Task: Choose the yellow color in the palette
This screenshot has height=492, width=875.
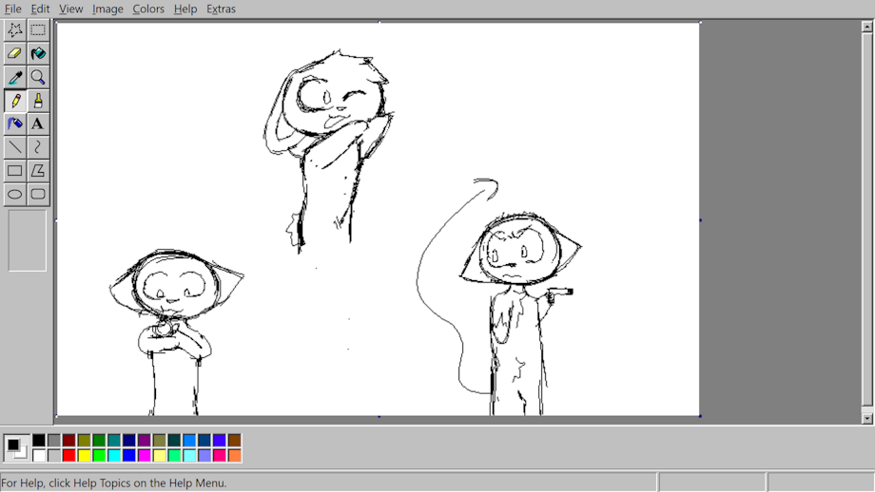Action: point(84,456)
